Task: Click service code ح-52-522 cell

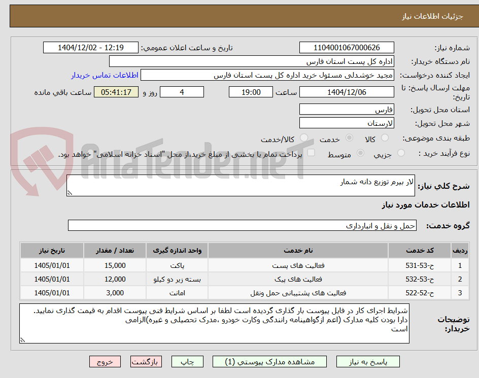Action: 420,293
